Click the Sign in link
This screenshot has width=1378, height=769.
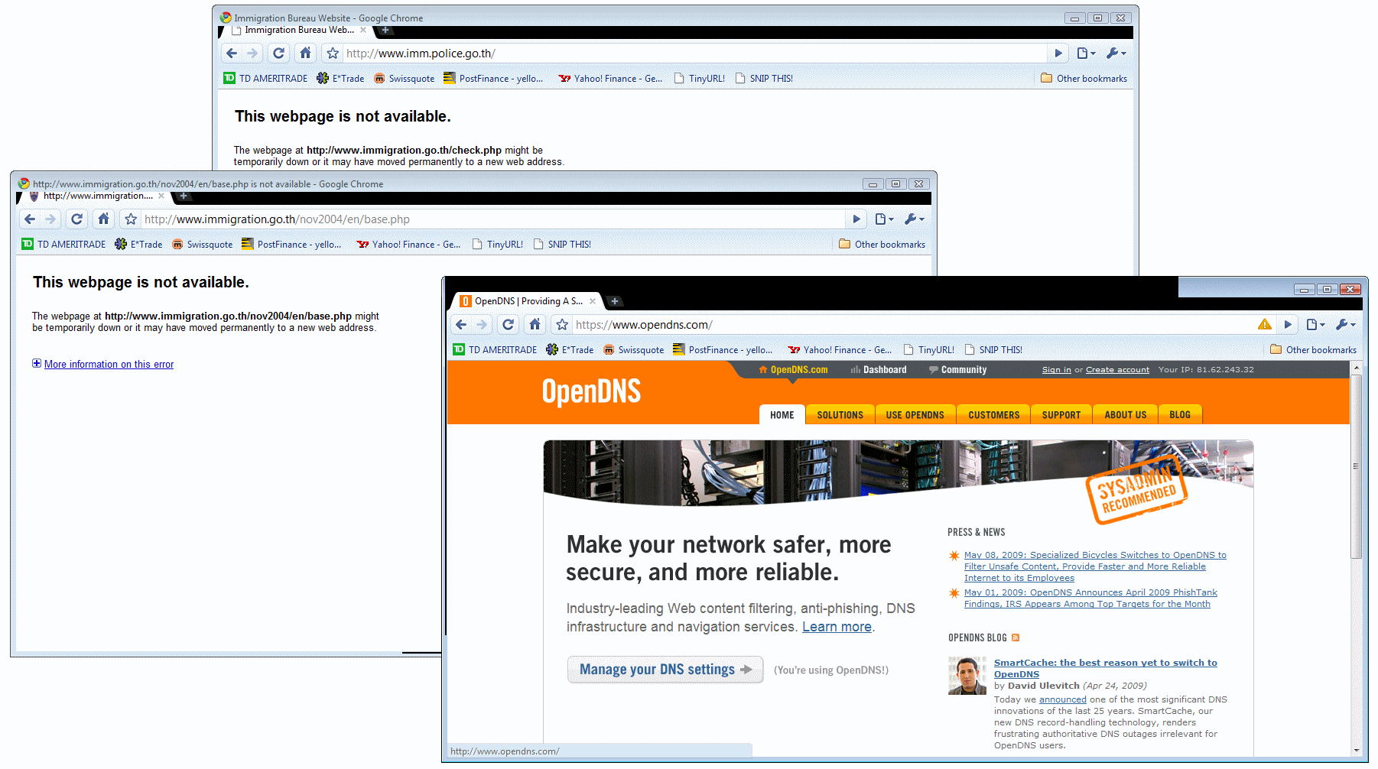1056,370
